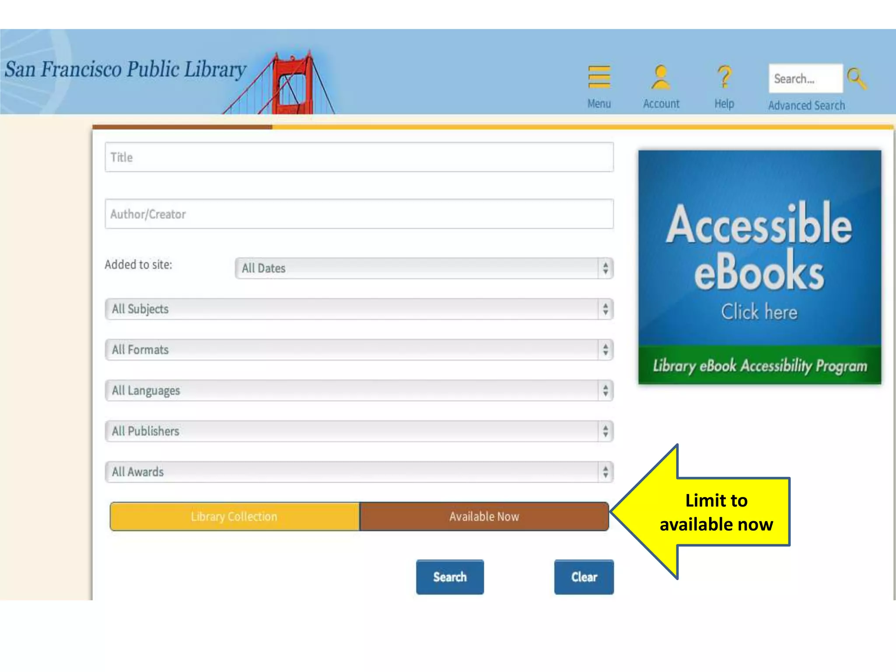Open the All Subjects dropdown

click(x=359, y=309)
